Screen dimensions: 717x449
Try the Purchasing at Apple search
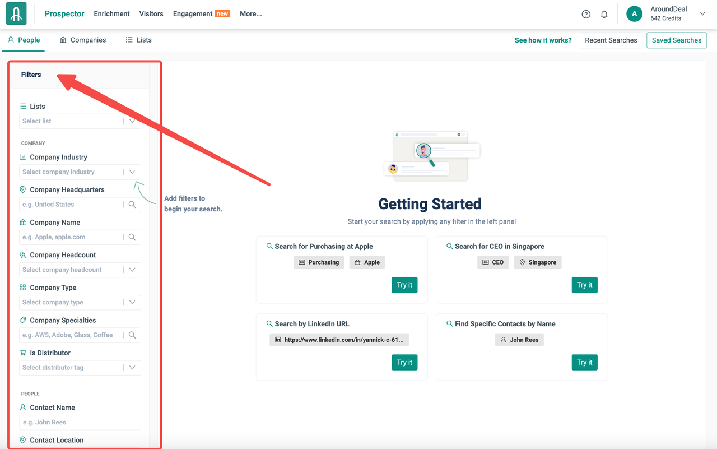point(404,285)
